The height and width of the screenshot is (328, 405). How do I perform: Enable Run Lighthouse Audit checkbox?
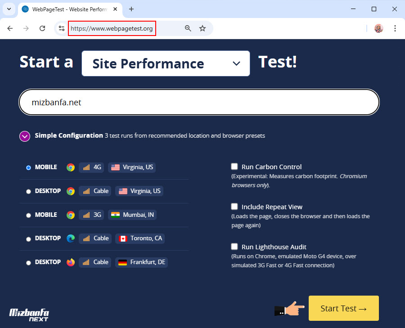coord(234,247)
